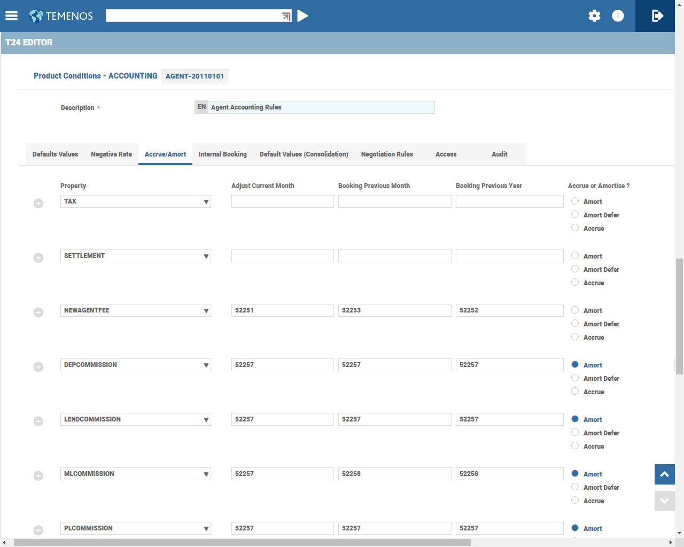Click the sign out icon

[657, 16]
